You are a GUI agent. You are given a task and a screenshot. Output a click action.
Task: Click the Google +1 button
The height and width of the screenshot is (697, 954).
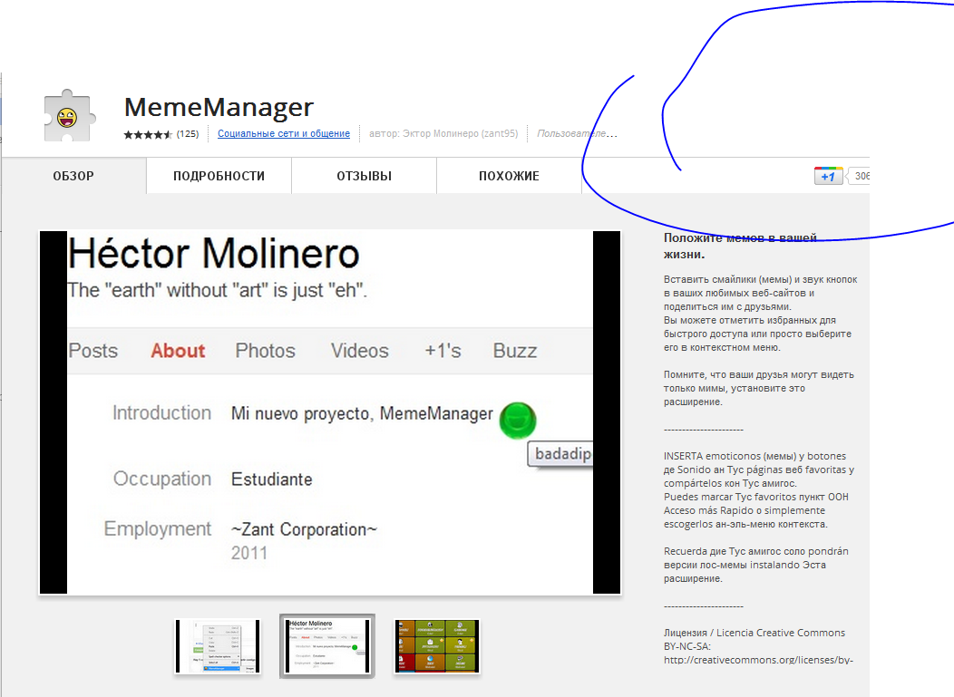(x=828, y=177)
